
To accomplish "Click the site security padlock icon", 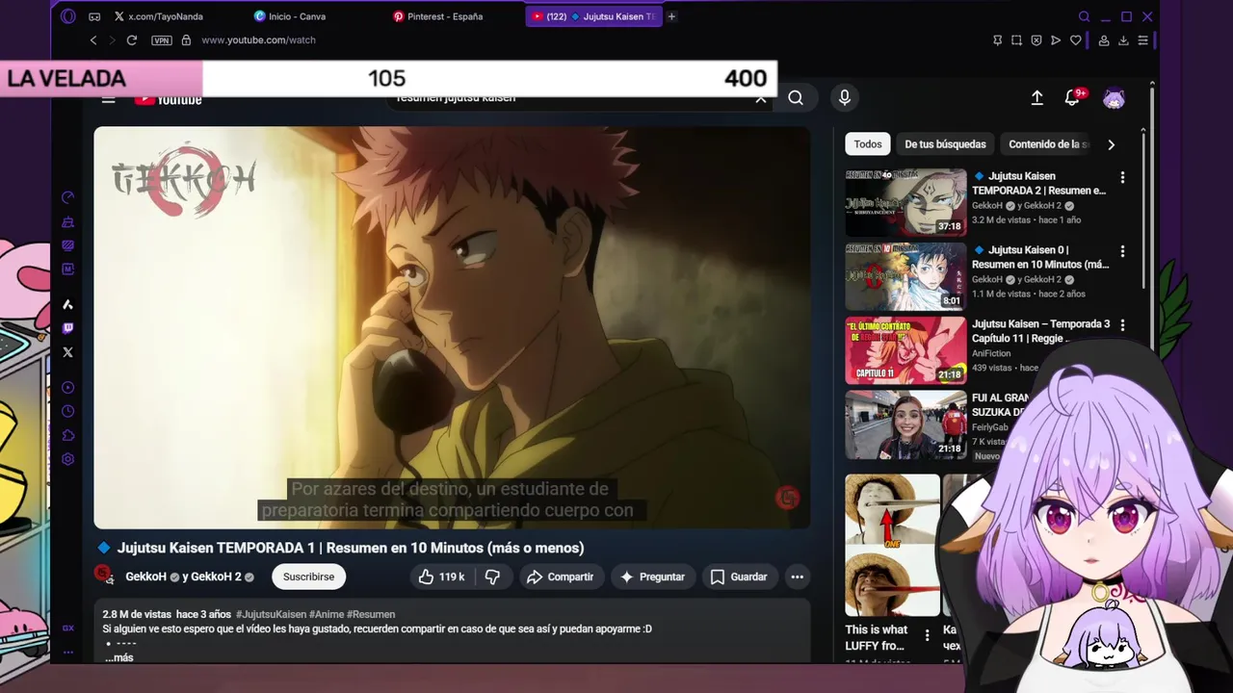I will tap(186, 40).
